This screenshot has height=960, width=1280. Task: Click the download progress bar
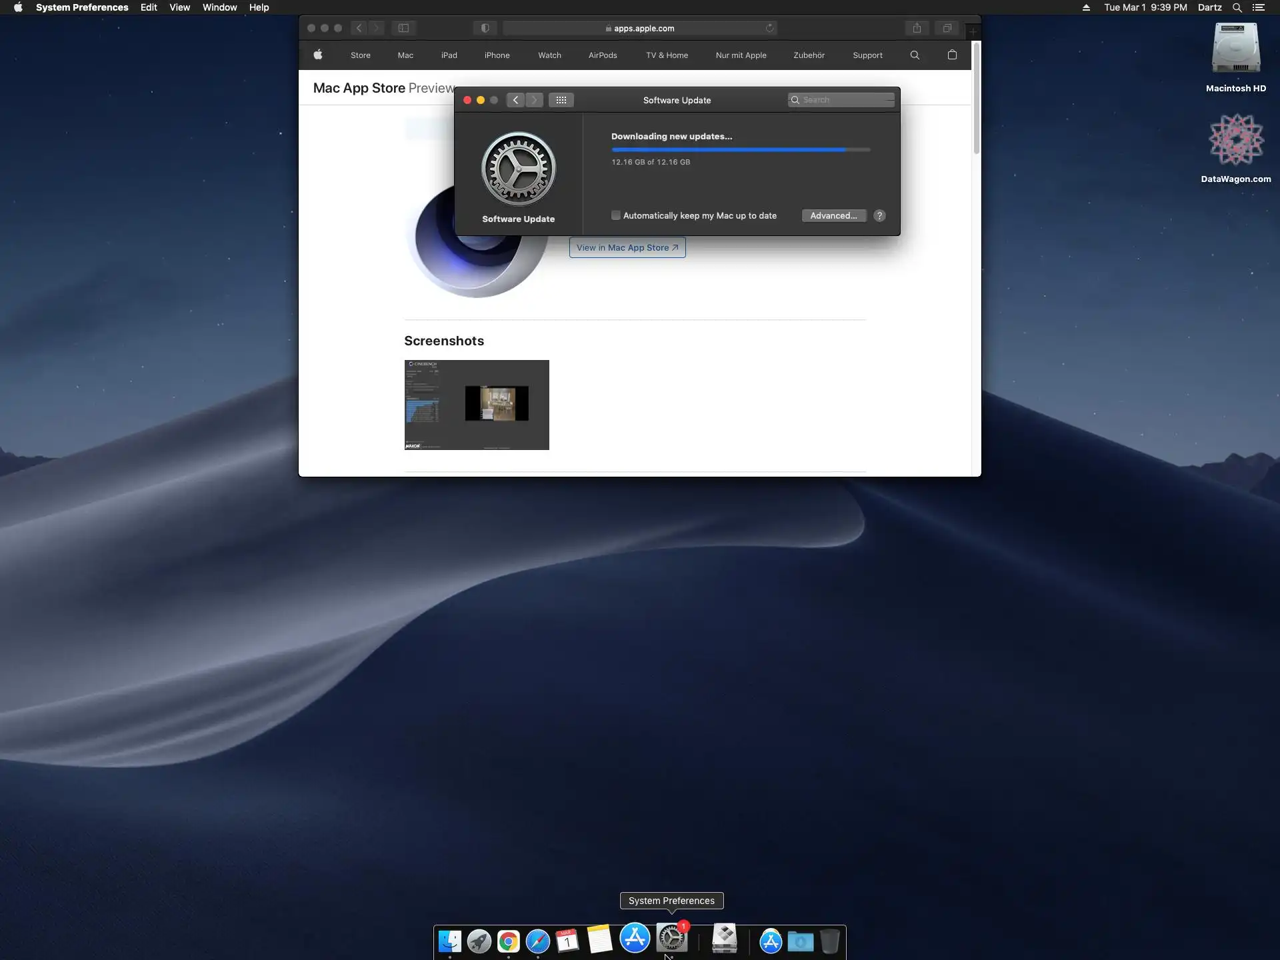[x=740, y=150]
